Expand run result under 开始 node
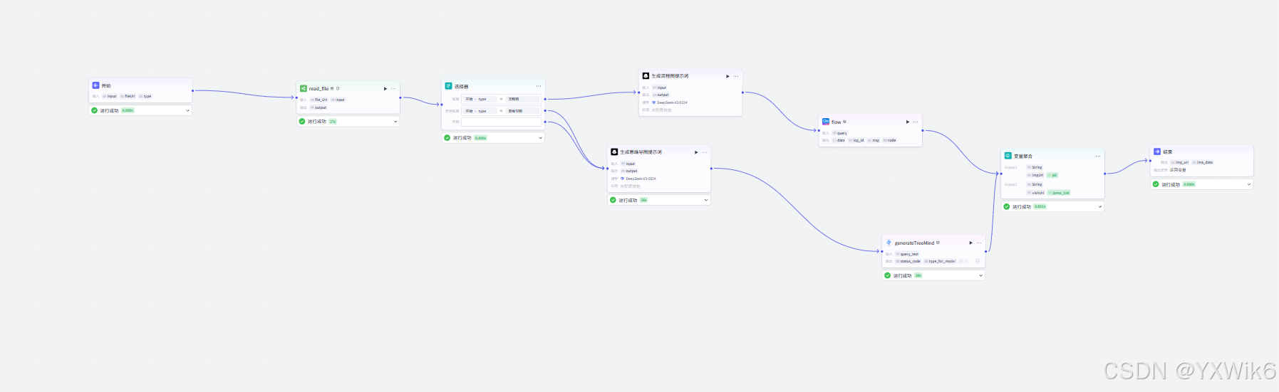 (187, 111)
